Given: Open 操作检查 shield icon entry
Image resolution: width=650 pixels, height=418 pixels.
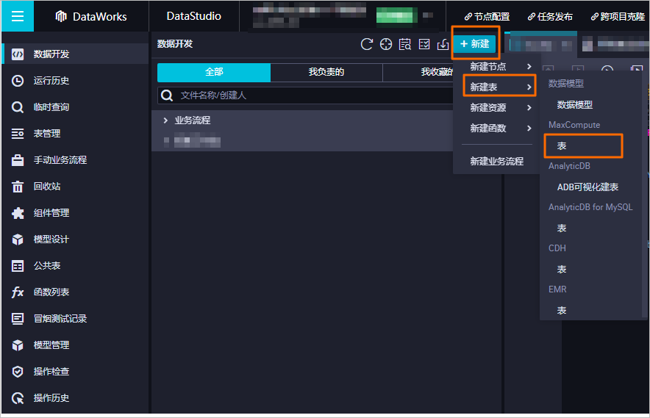Looking at the screenshot, I should [x=75, y=372].
